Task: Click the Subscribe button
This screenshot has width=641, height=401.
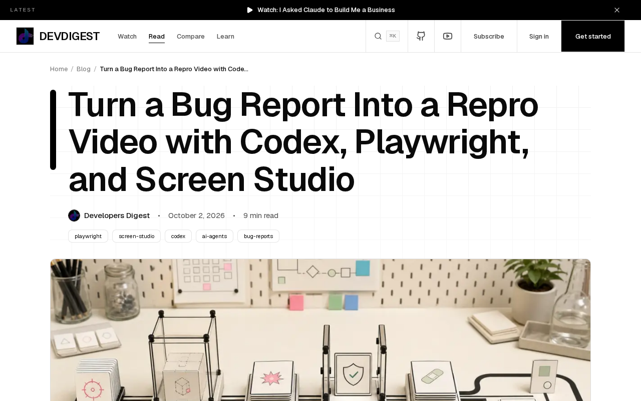Action: 489,36
